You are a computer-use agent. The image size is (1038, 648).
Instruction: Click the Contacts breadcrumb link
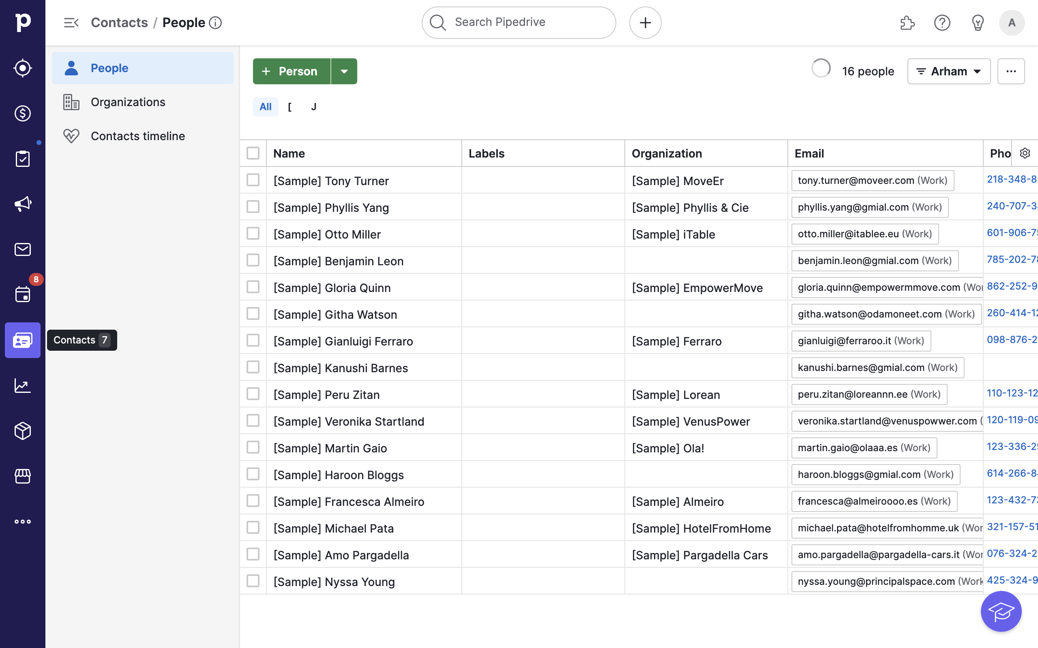pos(119,23)
